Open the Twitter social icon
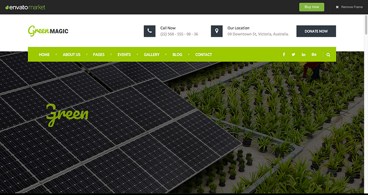The height and width of the screenshot is (195, 368). coord(293,55)
